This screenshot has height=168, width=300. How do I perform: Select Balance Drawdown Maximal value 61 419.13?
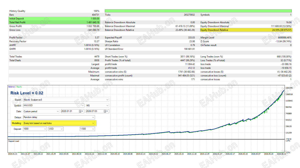(x=185, y=26)
